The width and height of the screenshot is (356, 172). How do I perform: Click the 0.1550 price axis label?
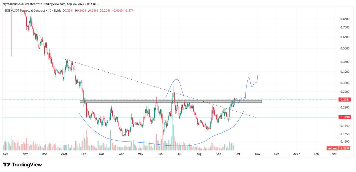coord(345,134)
